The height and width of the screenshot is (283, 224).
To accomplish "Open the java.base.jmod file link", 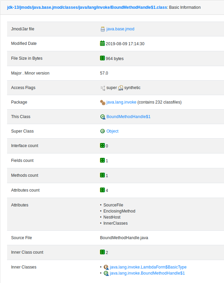I will coord(120,29).
